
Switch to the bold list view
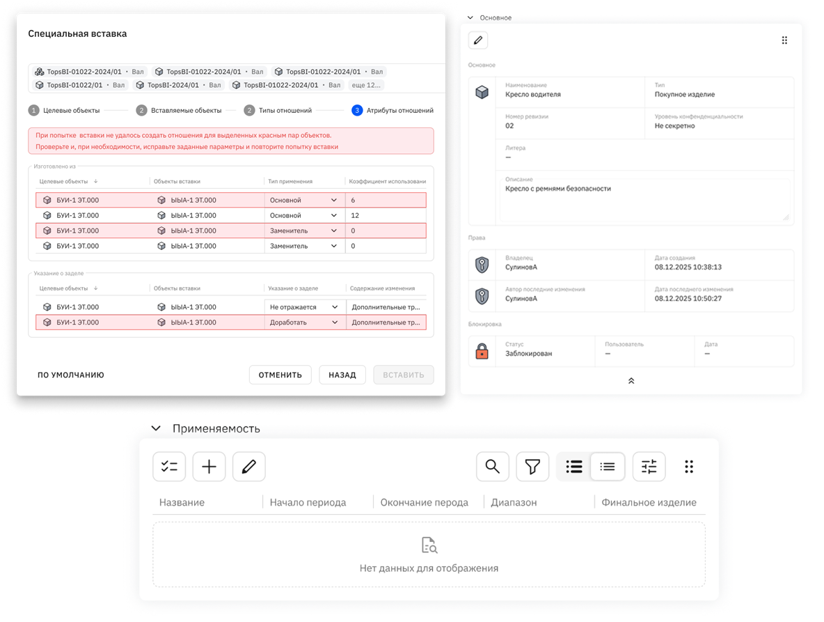click(x=574, y=467)
